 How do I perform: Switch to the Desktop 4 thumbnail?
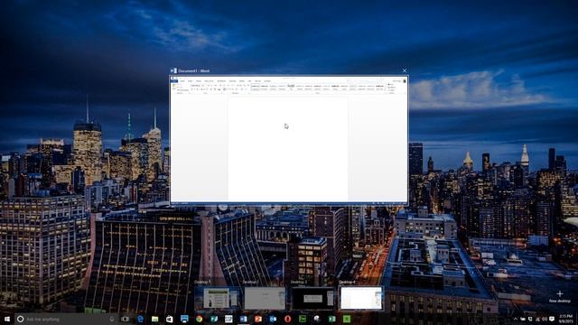361,298
